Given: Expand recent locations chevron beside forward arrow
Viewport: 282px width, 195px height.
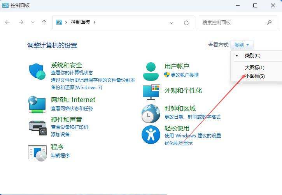Looking at the screenshot, I should pos(33,23).
